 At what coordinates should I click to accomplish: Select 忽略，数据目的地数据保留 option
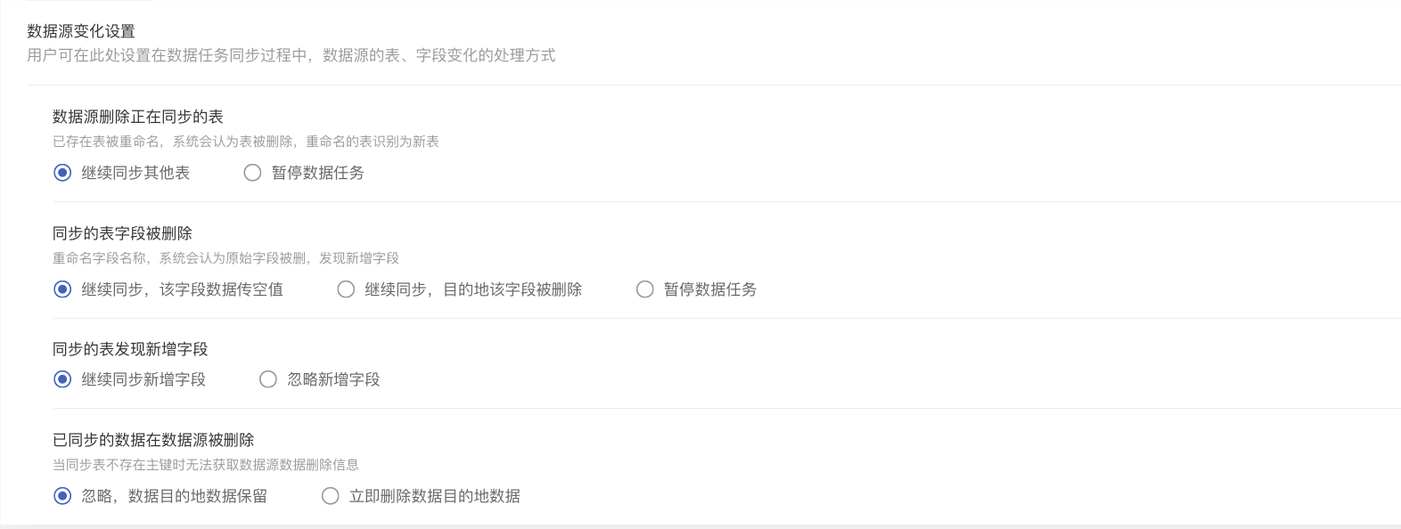click(62, 496)
